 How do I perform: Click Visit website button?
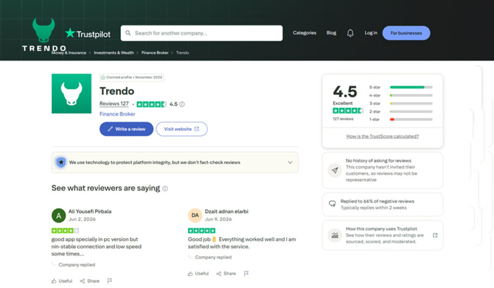(x=181, y=129)
